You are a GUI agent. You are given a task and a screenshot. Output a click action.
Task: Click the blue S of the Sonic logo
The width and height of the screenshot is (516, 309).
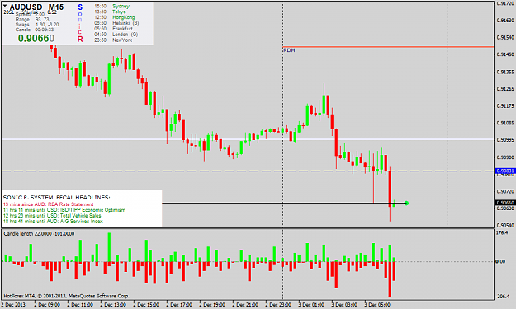coord(80,7)
